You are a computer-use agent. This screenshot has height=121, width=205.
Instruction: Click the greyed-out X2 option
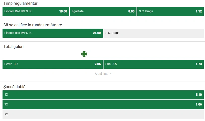coord(103,114)
